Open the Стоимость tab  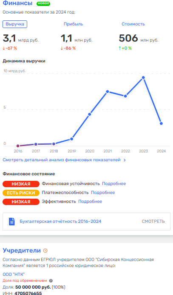click(133, 24)
